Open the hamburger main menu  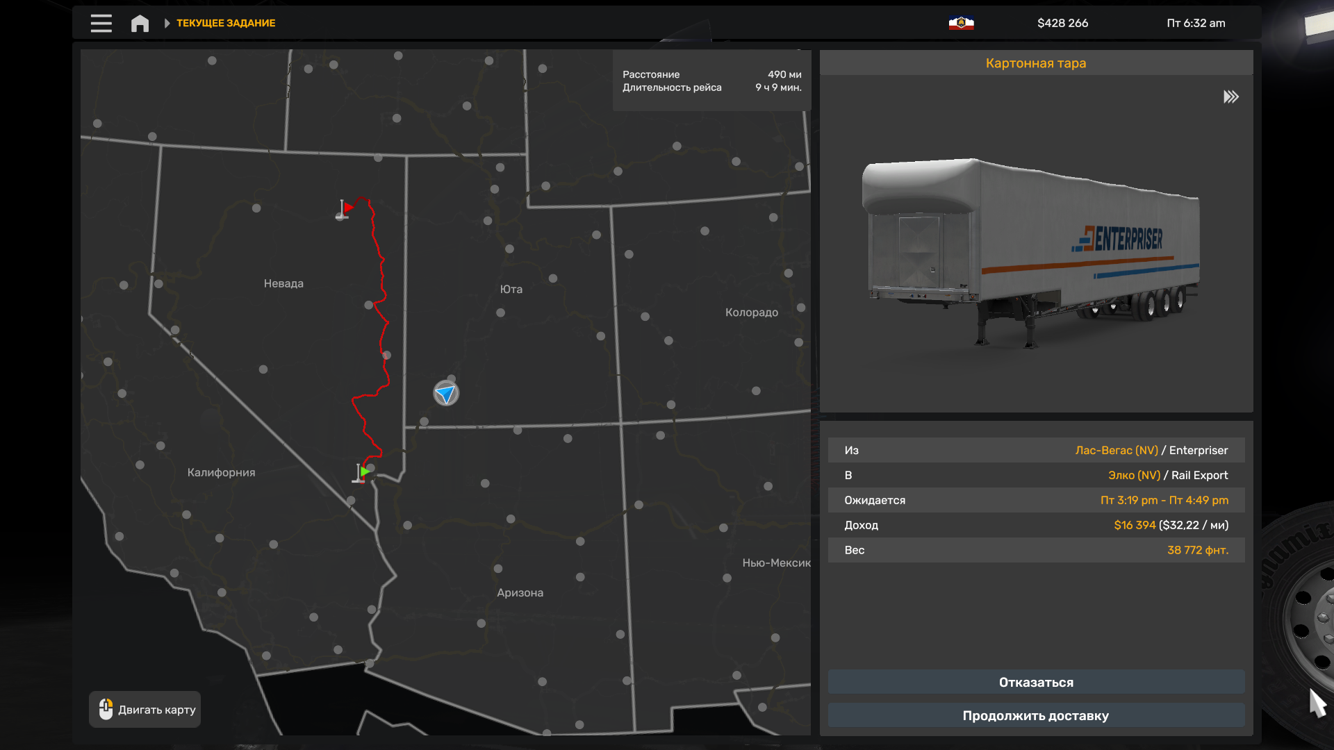click(x=101, y=23)
